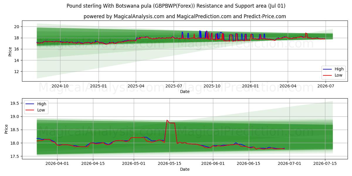Click the '2025-07' x-axis label in the top chart
352x176 pixels.
[174, 86]
